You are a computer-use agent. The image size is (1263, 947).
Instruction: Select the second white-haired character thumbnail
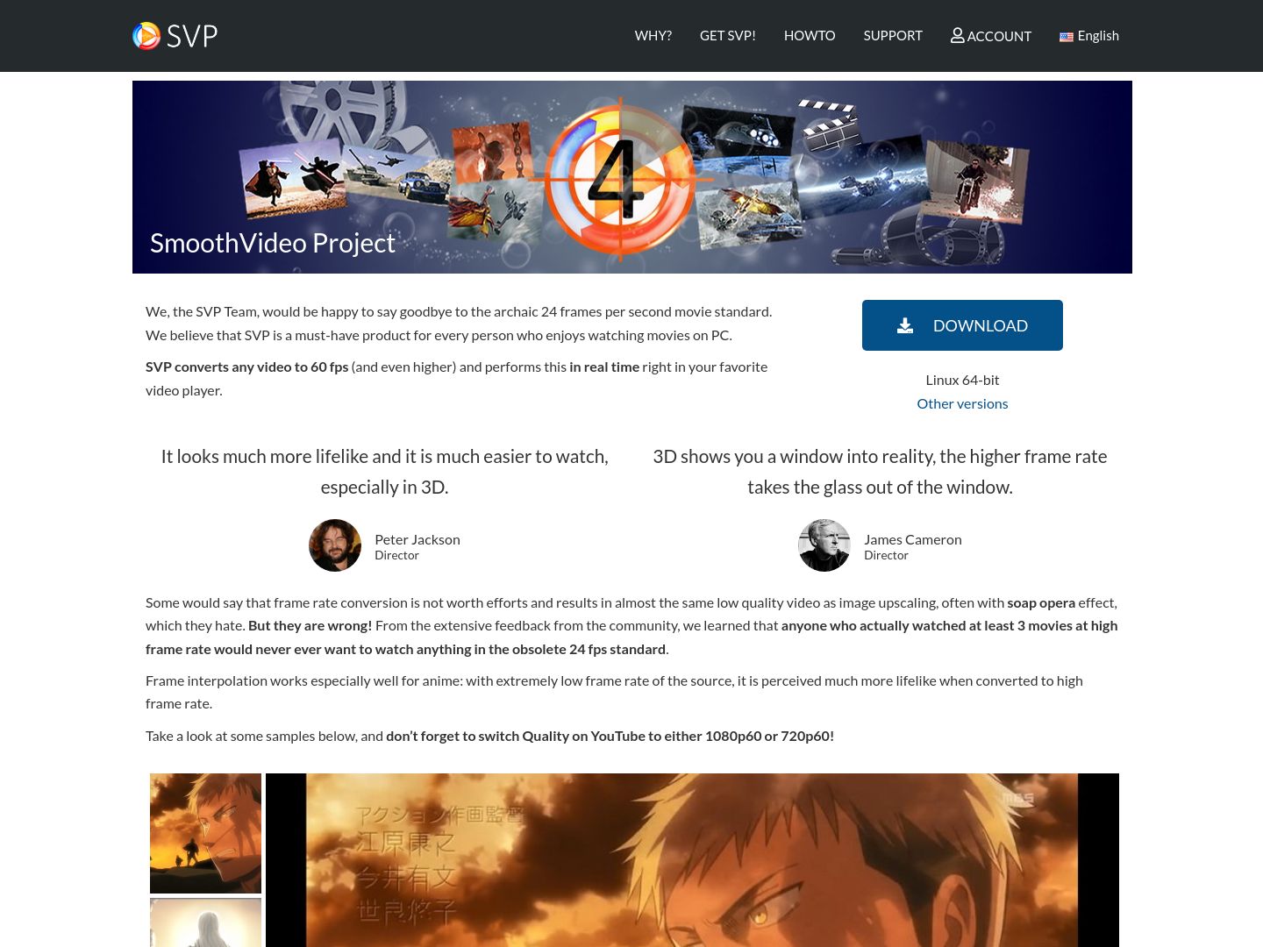tap(205, 922)
